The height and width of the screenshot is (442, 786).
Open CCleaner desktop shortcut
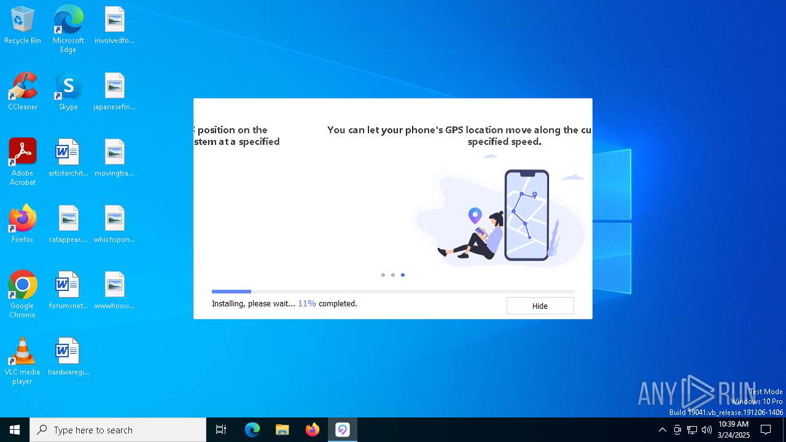[x=23, y=92]
